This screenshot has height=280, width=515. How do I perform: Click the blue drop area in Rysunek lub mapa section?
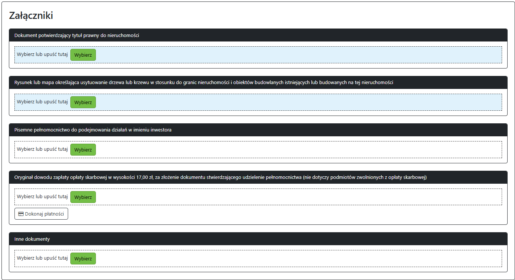point(296,102)
